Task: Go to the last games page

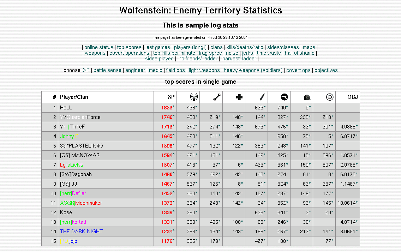Action: tap(157, 47)
